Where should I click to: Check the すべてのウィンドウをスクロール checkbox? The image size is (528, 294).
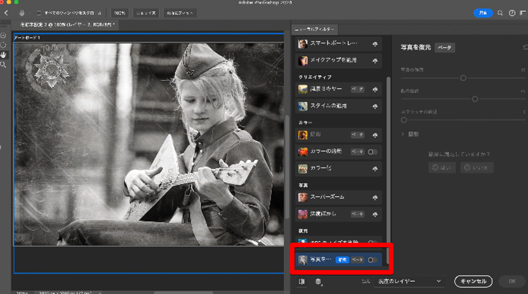pyautogui.click(x=38, y=12)
